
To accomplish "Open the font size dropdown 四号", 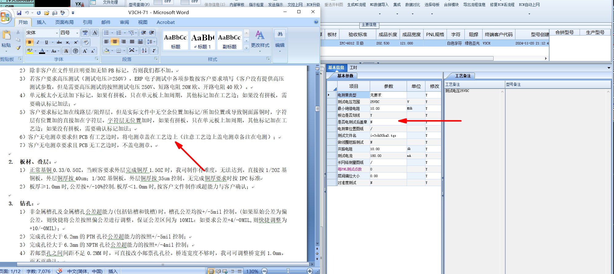I will (x=77, y=33).
